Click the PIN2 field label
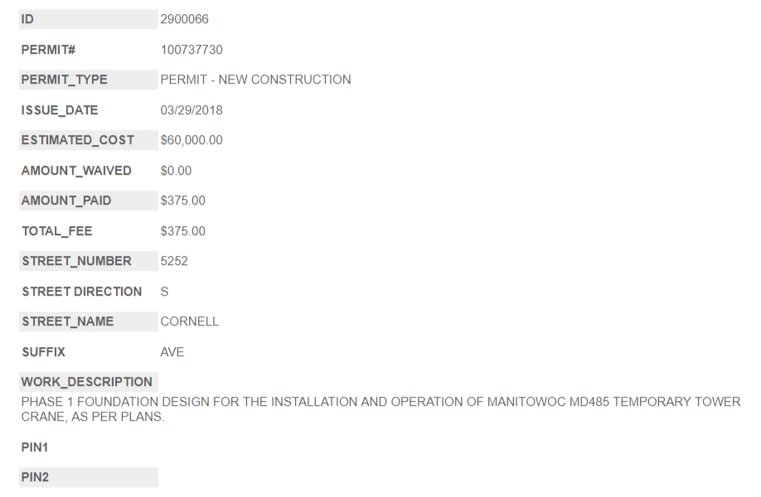This screenshot has width=761, height=497. pos(36,477)
